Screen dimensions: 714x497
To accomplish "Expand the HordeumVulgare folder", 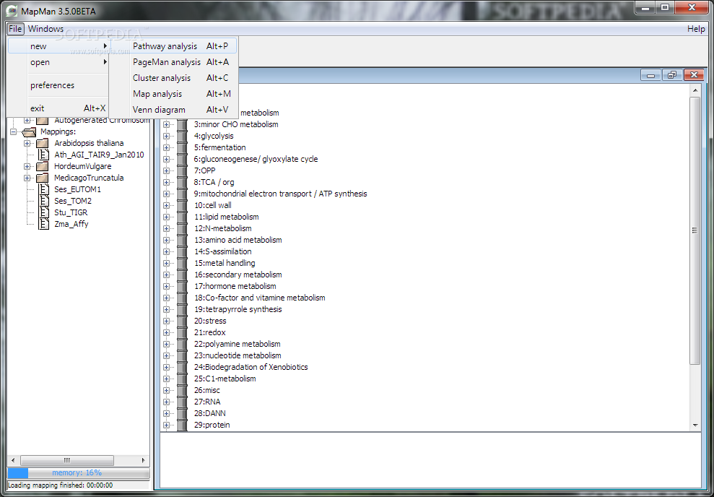I will tap(27, 166).
